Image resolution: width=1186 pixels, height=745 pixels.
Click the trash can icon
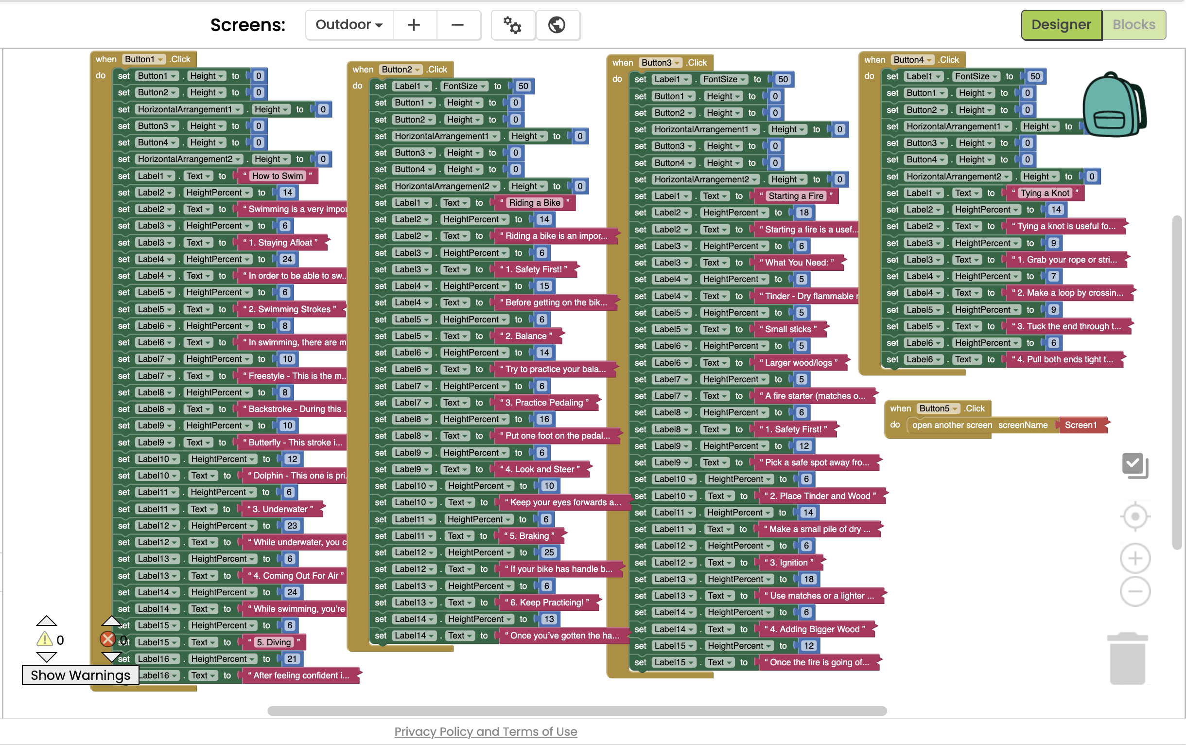coord(1127,658)
